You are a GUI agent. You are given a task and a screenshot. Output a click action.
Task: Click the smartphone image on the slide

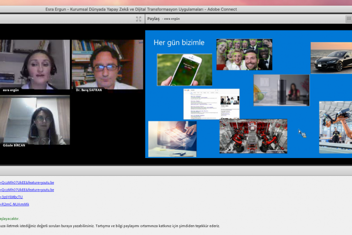pos(184,69)
